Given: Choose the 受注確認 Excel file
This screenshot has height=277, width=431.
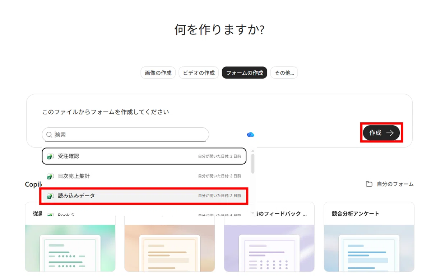Looking at the screenshot, I should coord(144,156).
